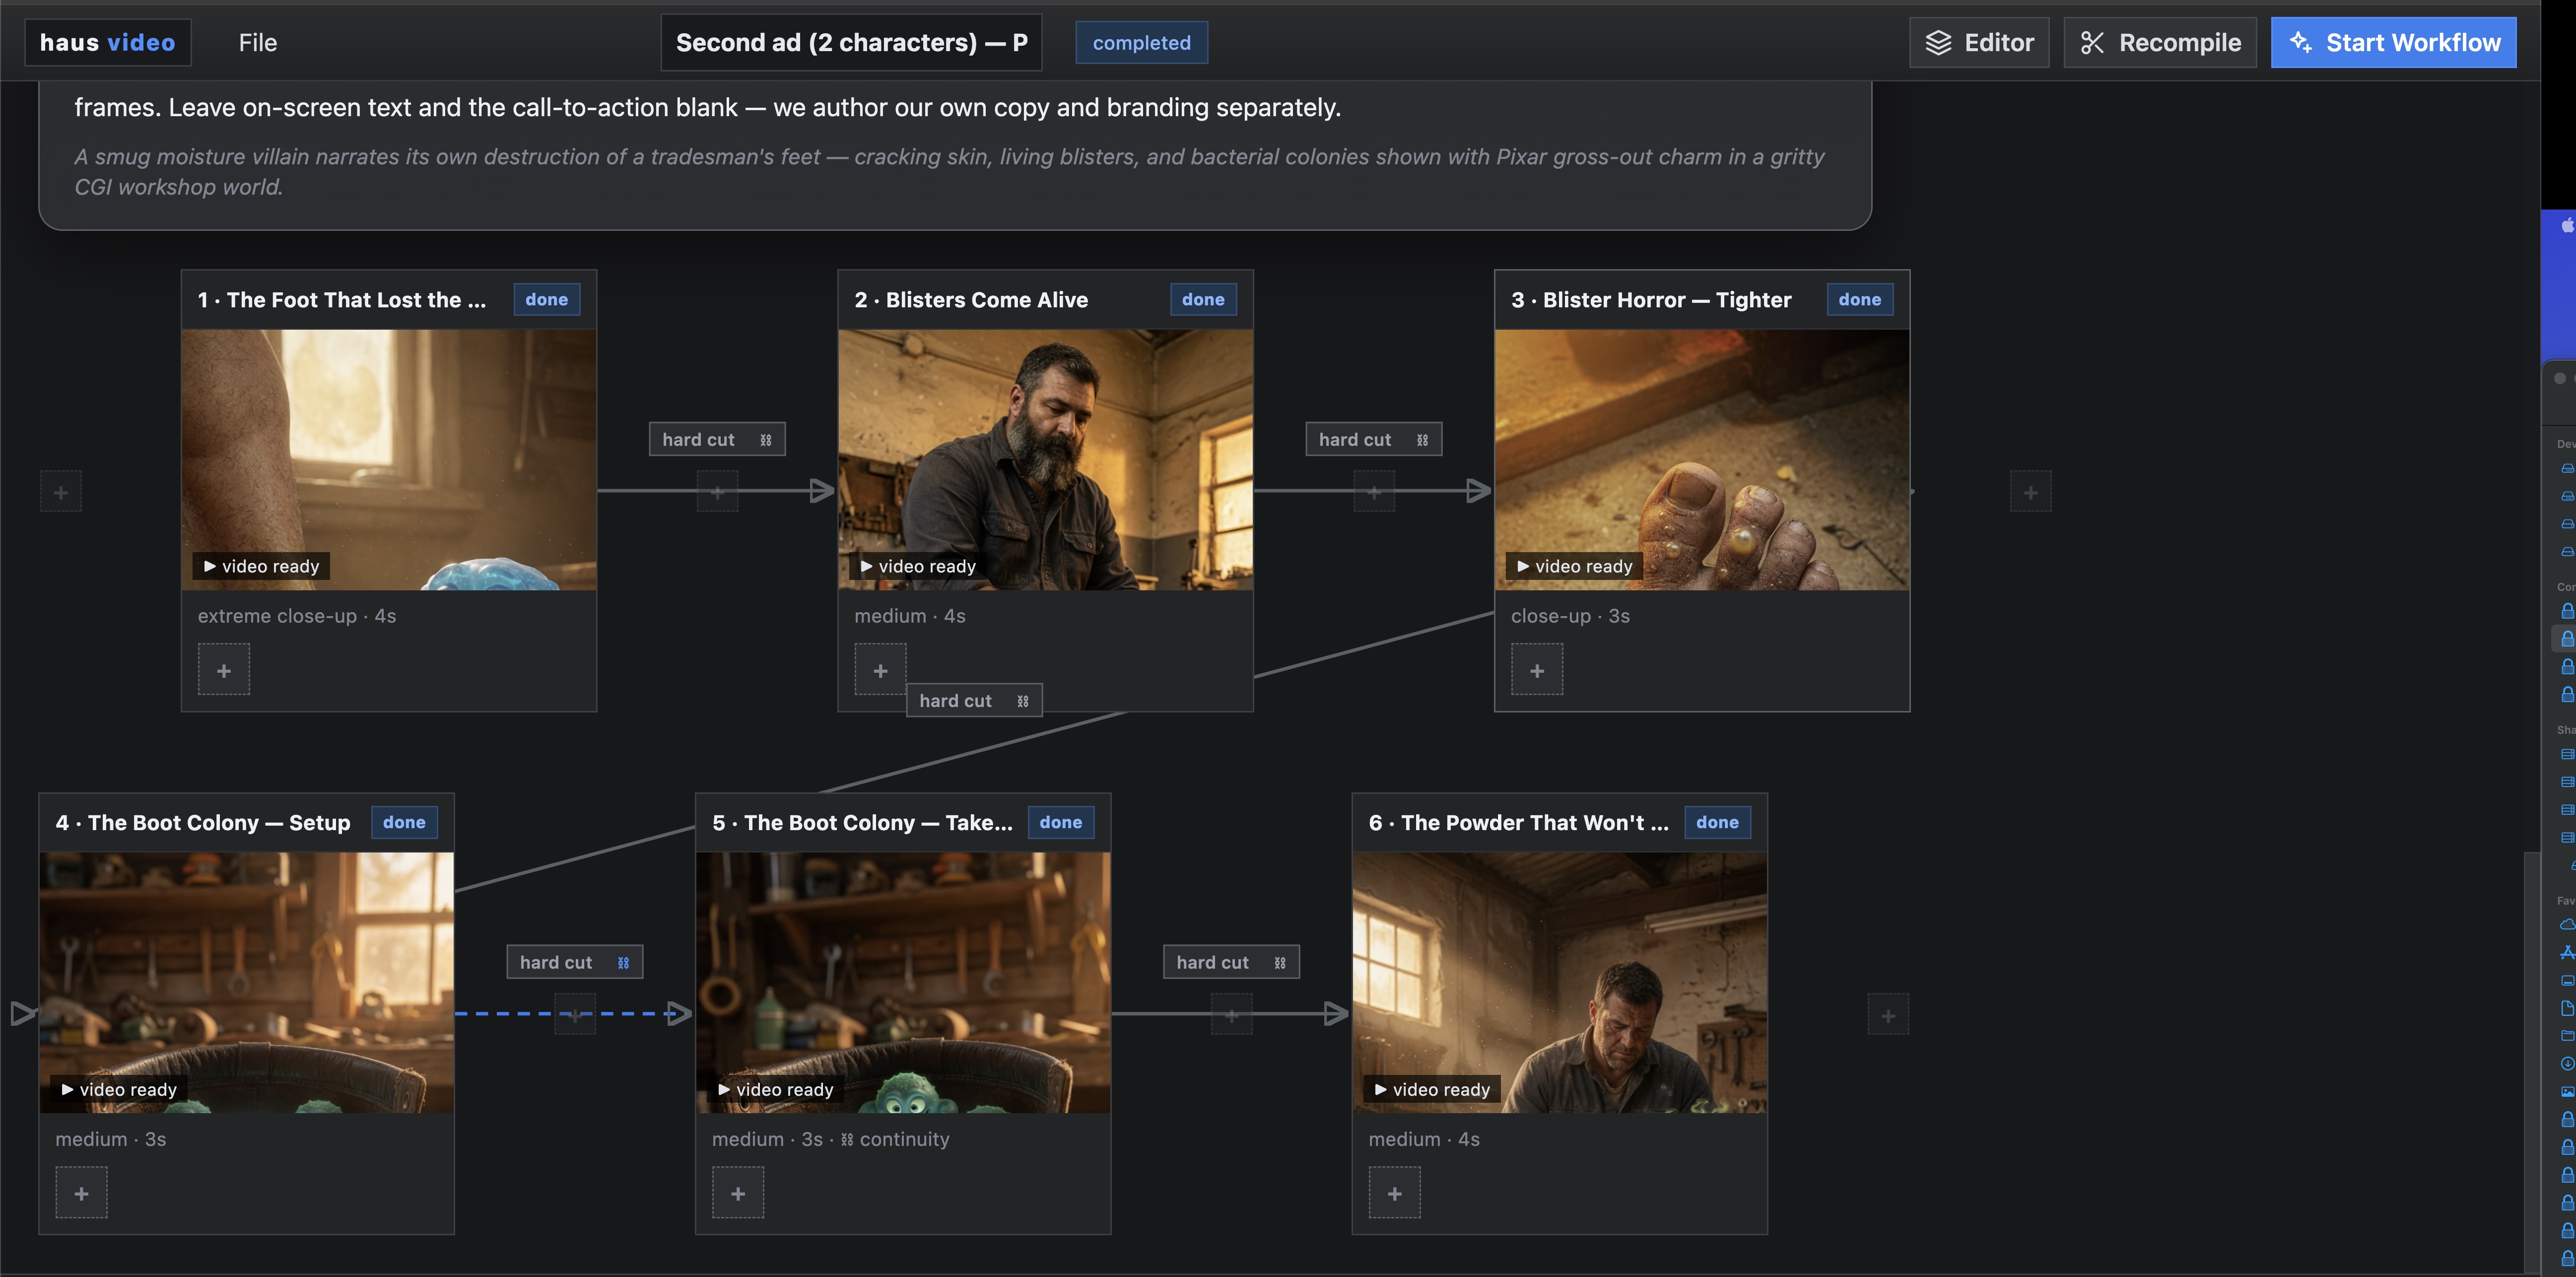Viewport: 2576px width, 1277px height.
Task: Select the leg and window thumbnail of scene 1
Action: coord(389,460)
